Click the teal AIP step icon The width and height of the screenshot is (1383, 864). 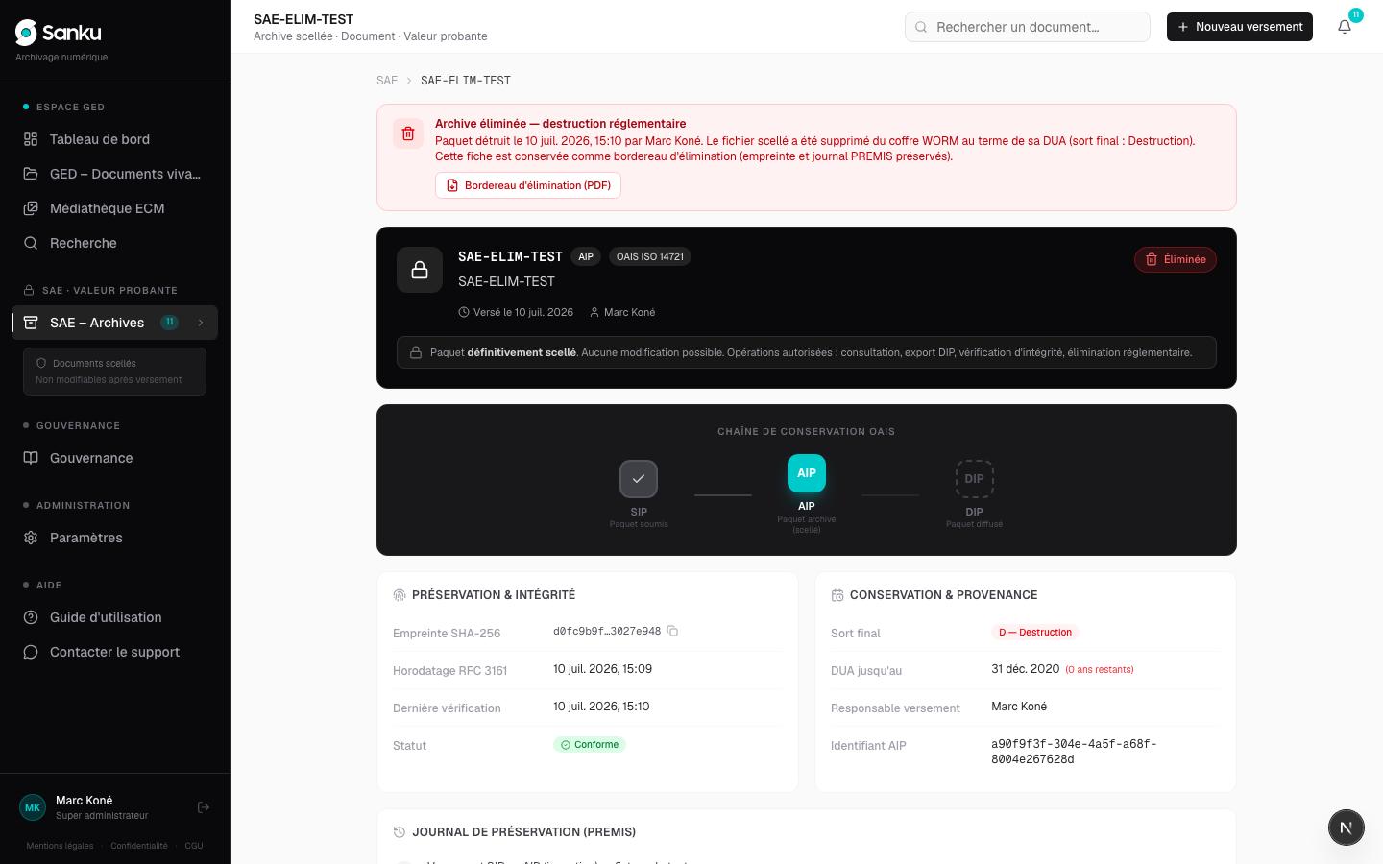[x=807, y=473]
